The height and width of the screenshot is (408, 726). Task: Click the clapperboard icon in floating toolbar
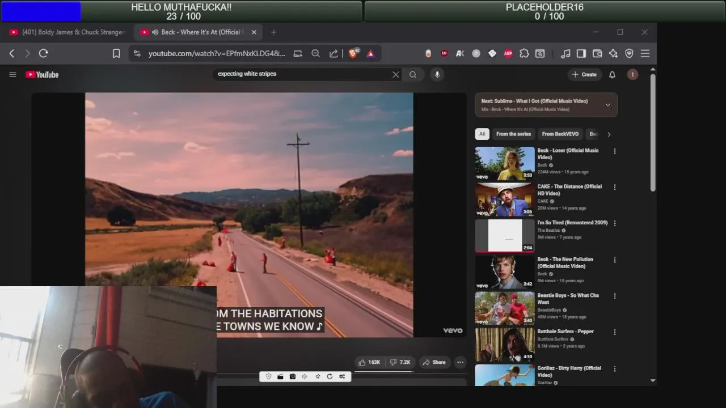pos(280,376)
